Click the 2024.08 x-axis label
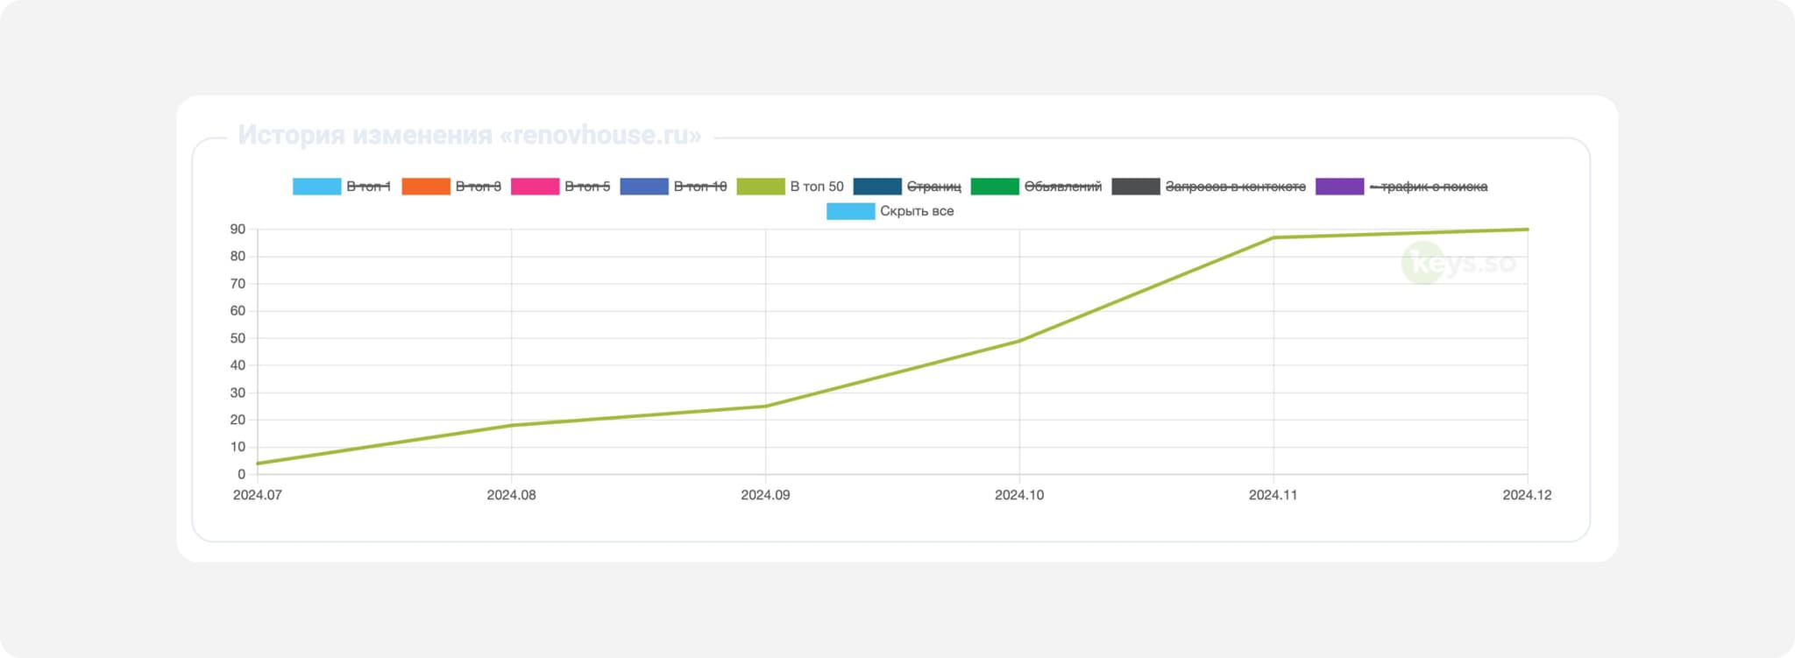This screenshot has height=658, width=1795. pyautogui.click(x=512, y=495)
